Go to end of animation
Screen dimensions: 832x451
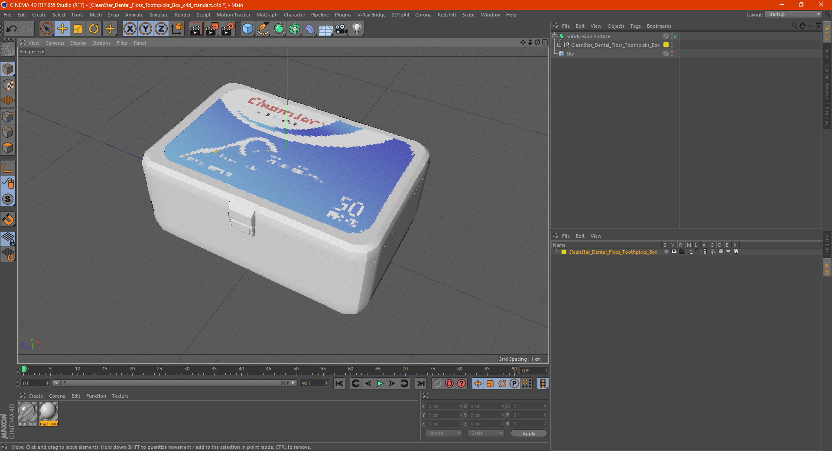[x=420, y=383]
